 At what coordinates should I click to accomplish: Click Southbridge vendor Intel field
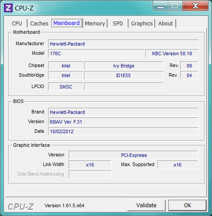[66, 75]
